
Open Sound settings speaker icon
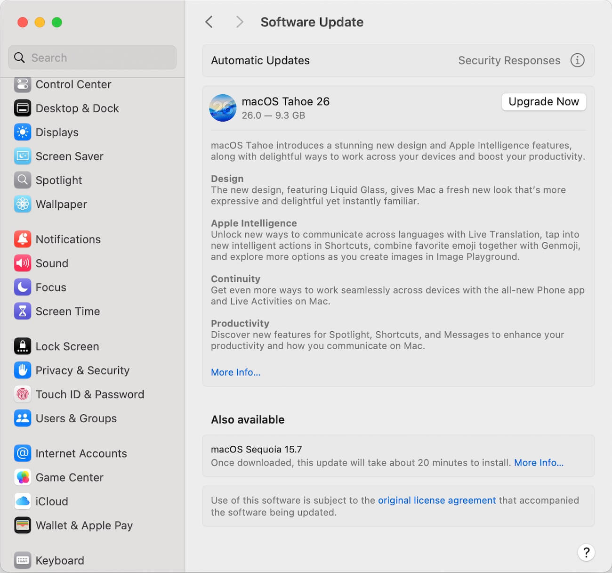[x=22, y=263]
